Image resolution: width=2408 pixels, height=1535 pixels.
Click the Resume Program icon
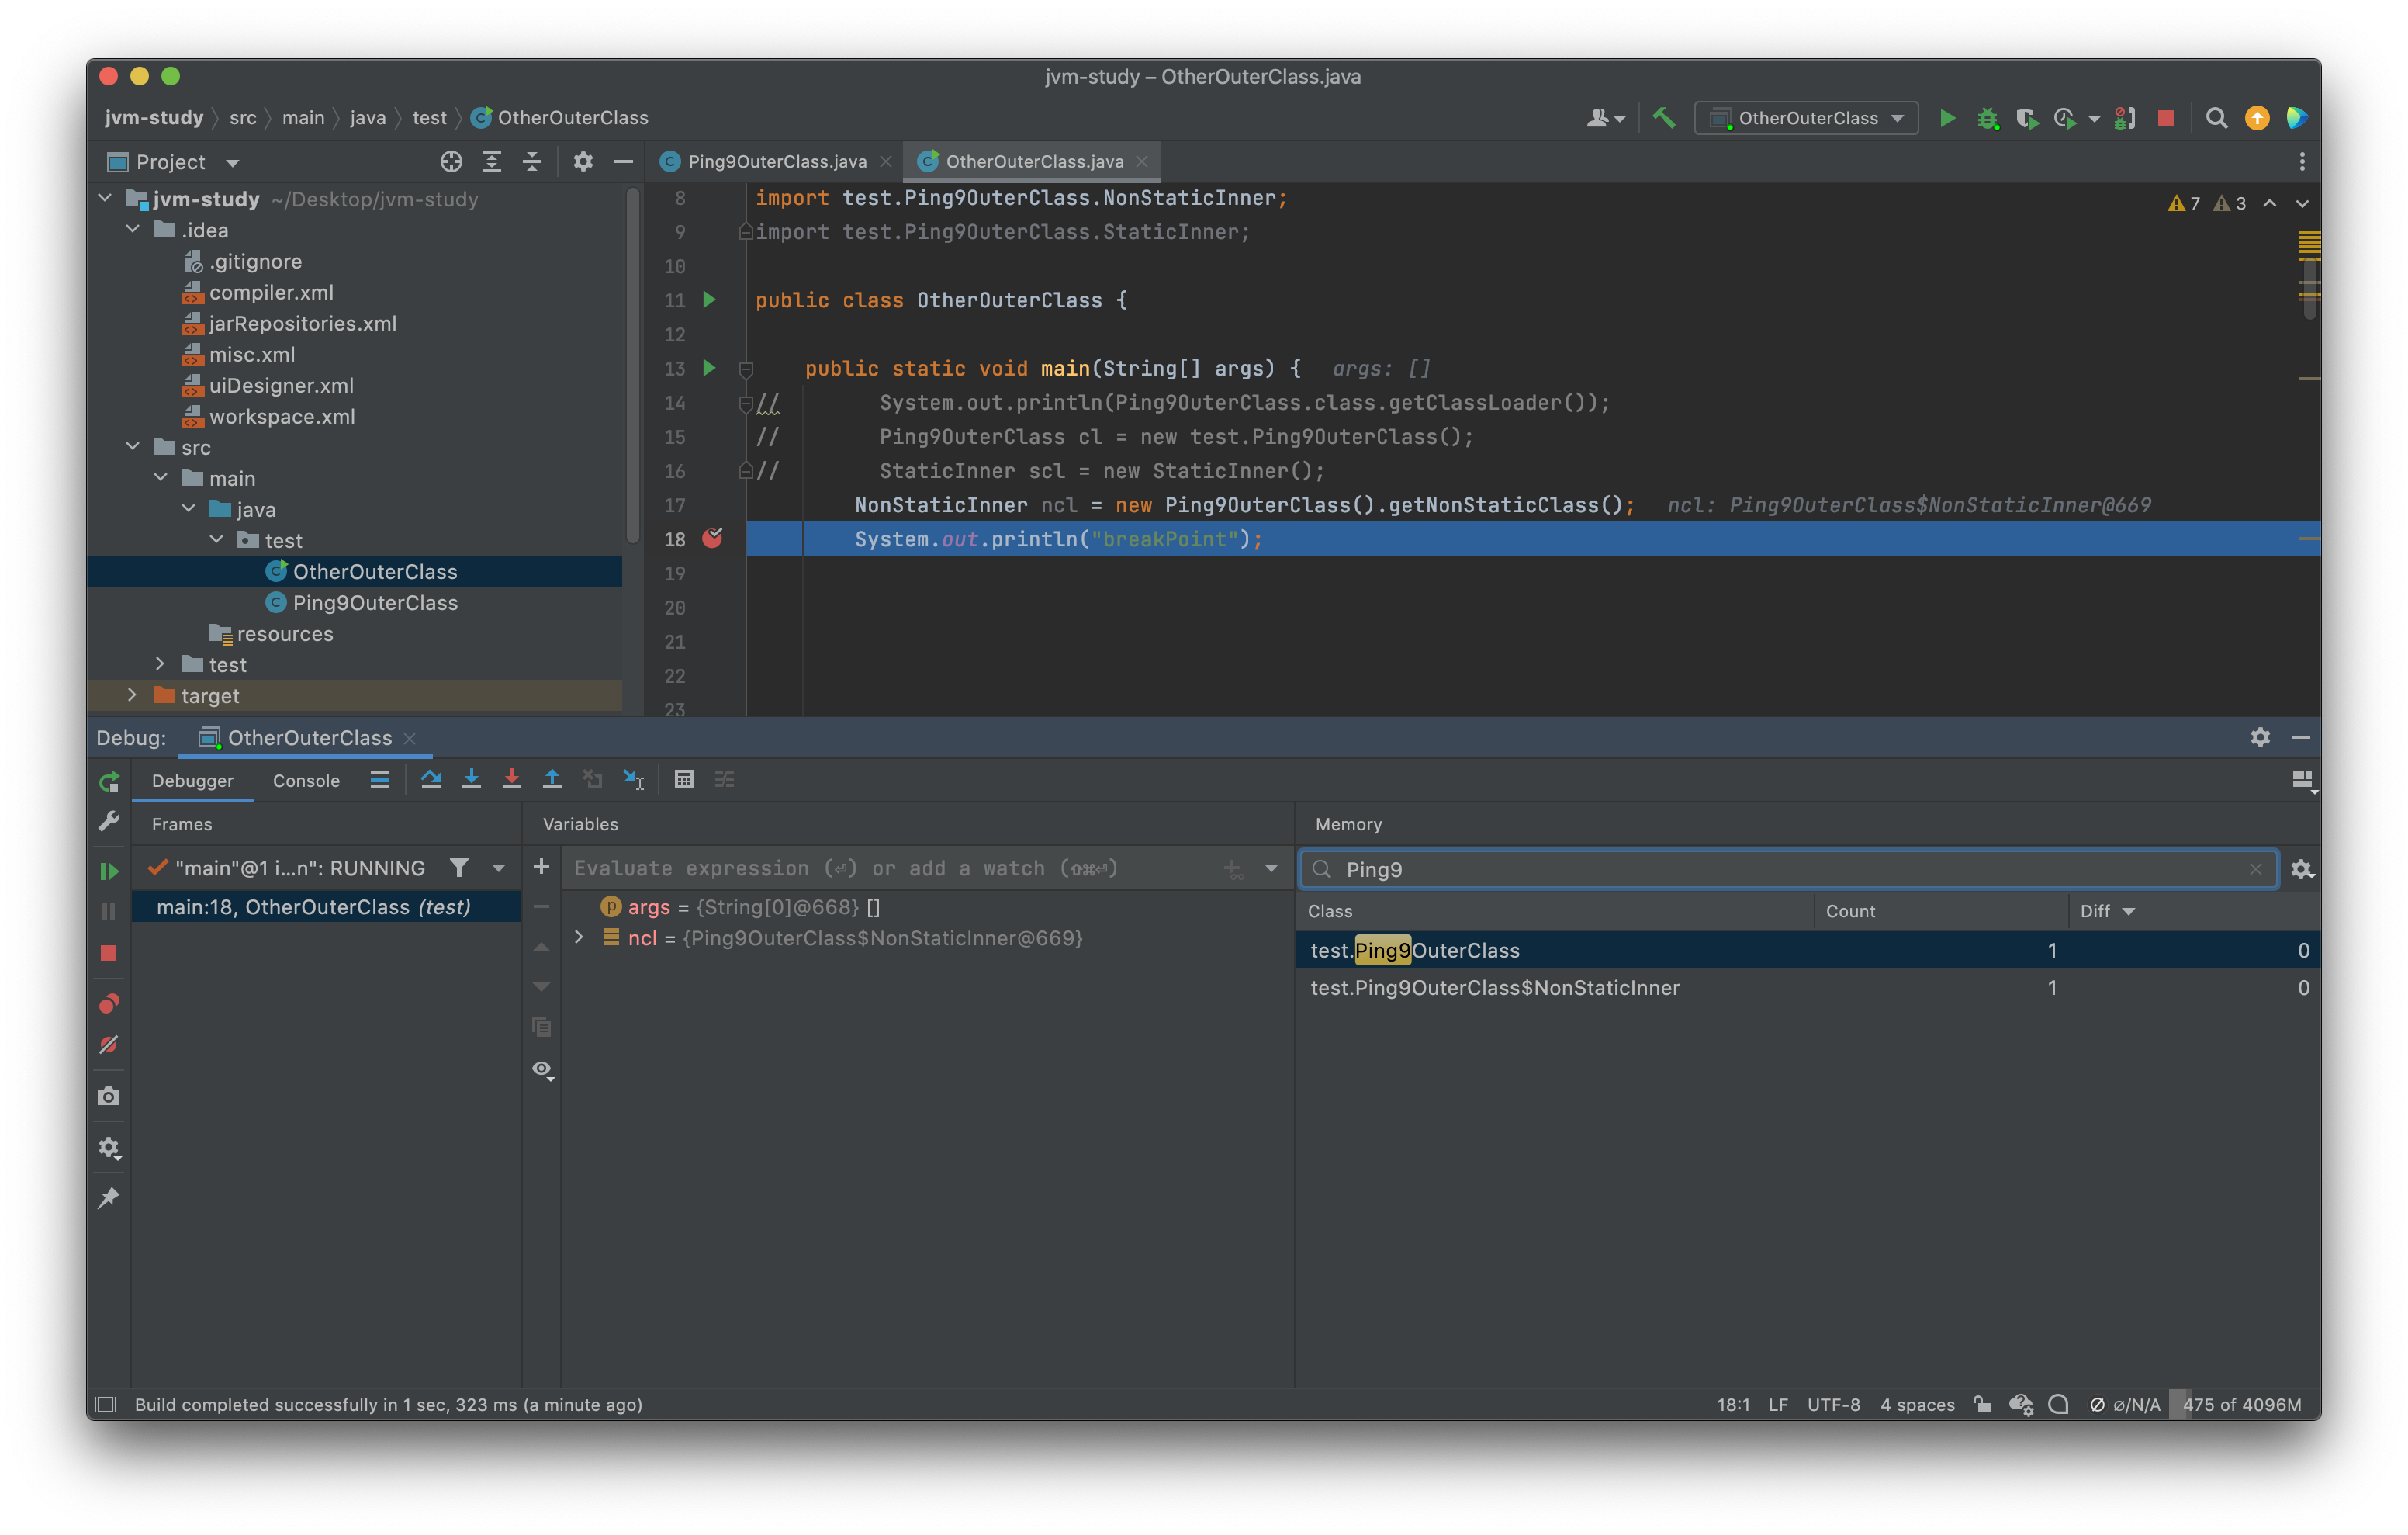click(109, 871)
